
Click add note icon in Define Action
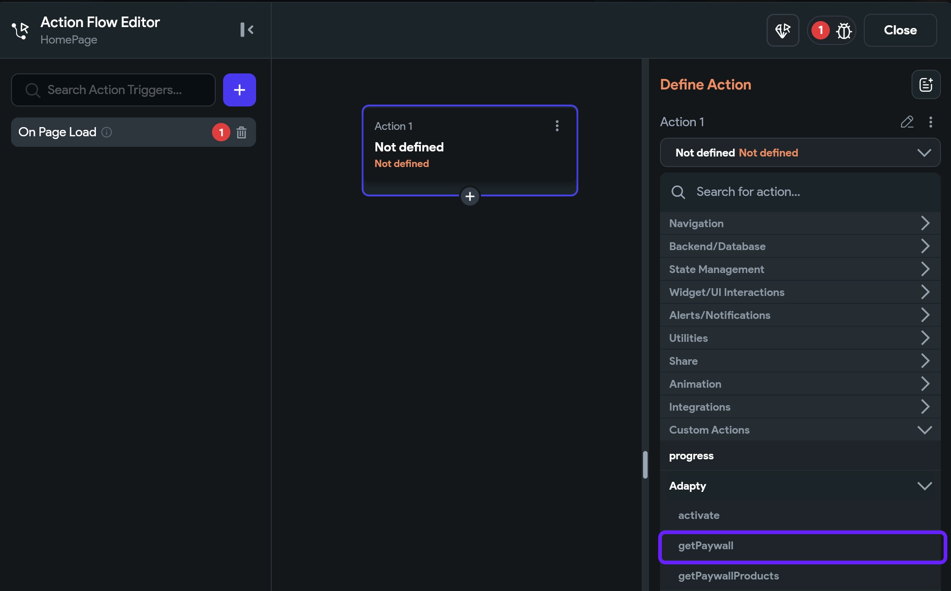click(x=926, y=84)
